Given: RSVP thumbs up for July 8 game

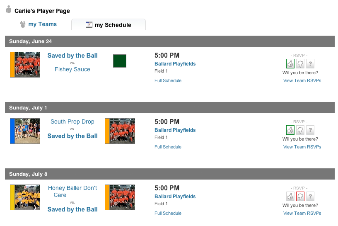Looking at the screenshot, I should click(290, 197).
